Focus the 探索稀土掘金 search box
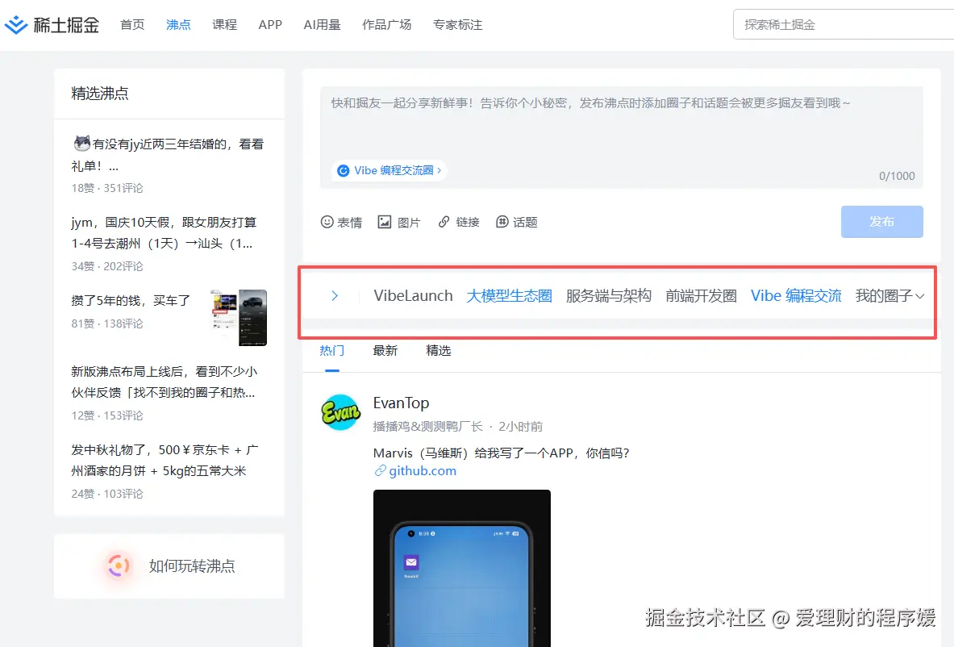Screen dimensions: 954x647 [844, 24]
